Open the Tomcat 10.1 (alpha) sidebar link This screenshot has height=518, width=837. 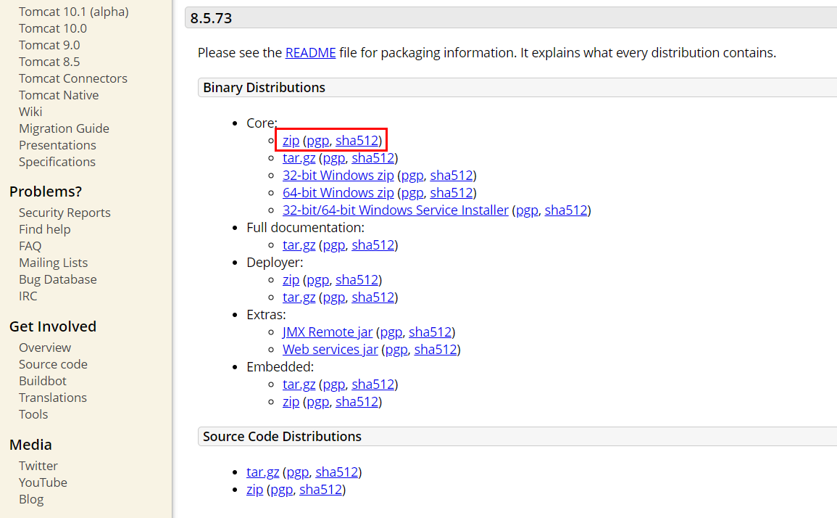tap(74, 12)
